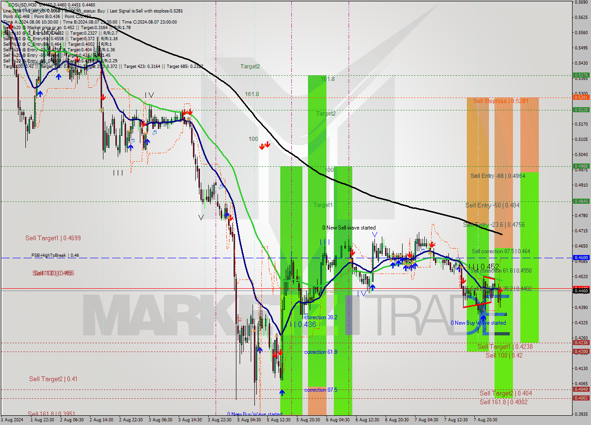Click the orange 0.5281 stoploss price tag
This screenshot has height=425, width=591.
580,97
